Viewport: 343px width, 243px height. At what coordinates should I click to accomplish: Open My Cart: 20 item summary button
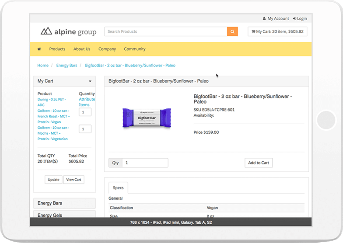click(277, 31)
